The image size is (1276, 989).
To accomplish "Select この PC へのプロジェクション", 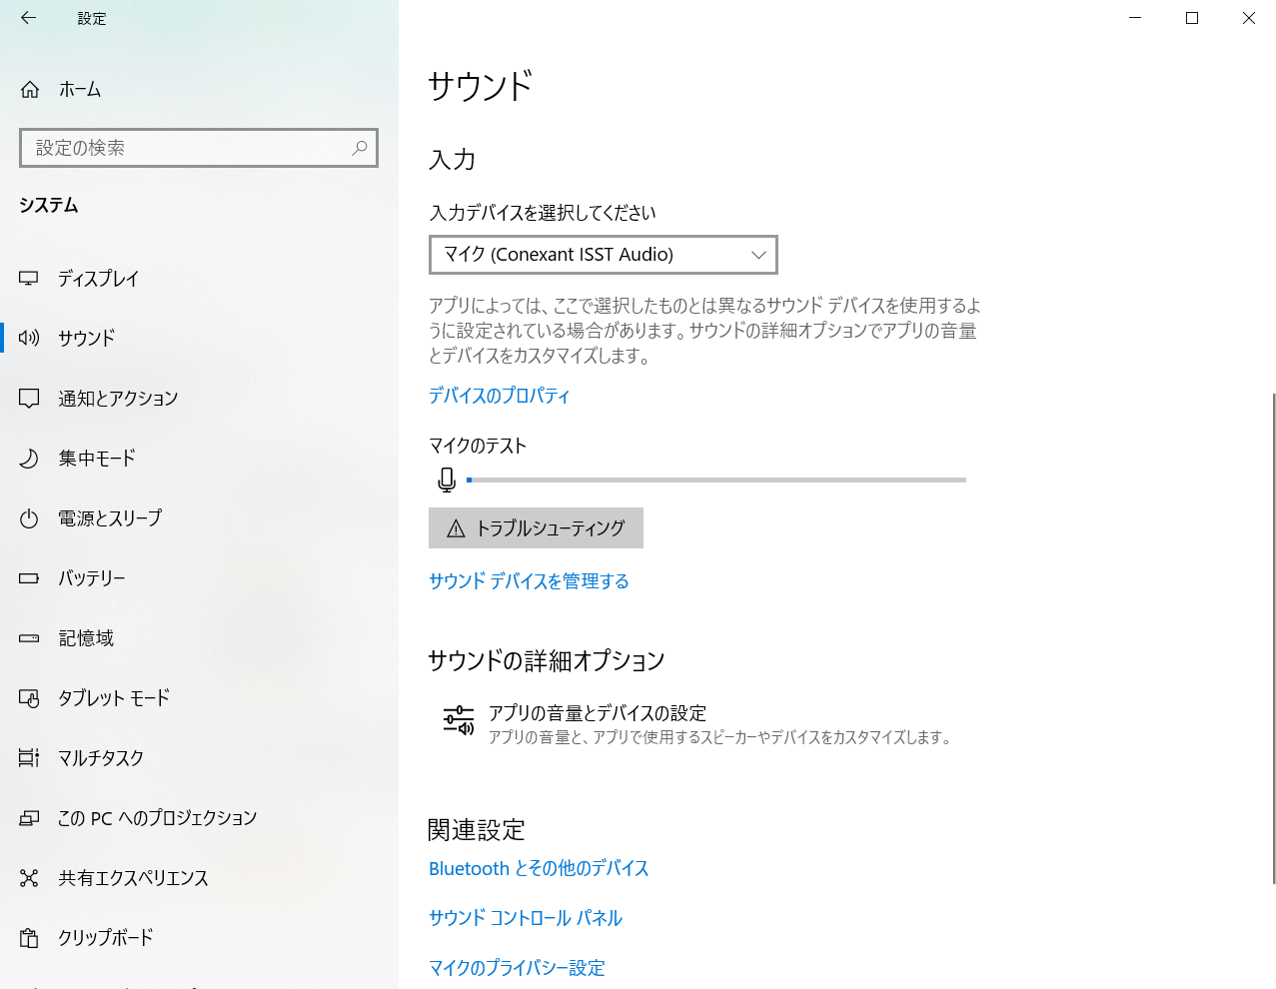I will [199, 817].
